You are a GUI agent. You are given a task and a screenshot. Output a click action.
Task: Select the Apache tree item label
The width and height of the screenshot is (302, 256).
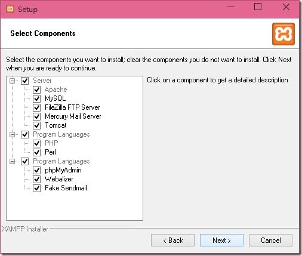[56, 90]
